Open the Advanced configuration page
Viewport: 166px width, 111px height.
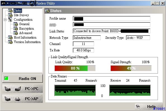click(26, 33)
